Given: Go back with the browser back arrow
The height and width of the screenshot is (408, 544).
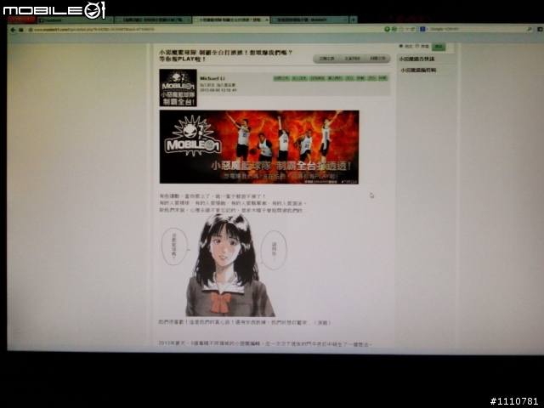Looking at the screenshot, I should click(x=13, y=30).
